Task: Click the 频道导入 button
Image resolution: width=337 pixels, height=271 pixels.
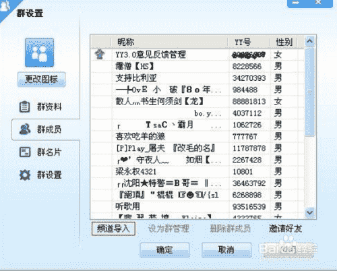Action: [x=113, y=229]
